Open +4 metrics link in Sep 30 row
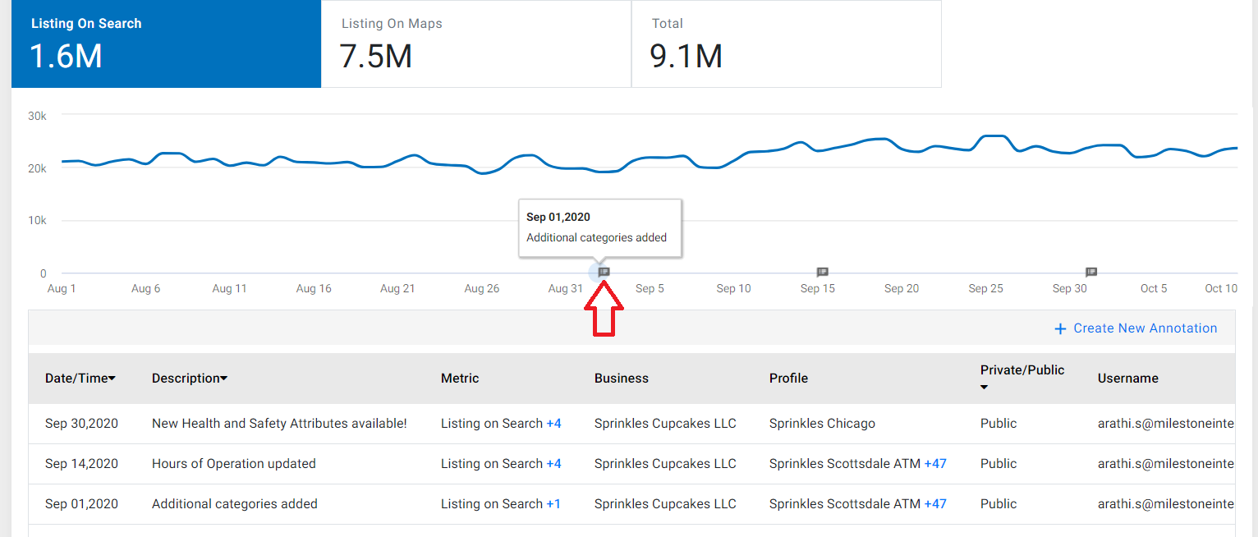1258x537 pixels. pos(553,424)
